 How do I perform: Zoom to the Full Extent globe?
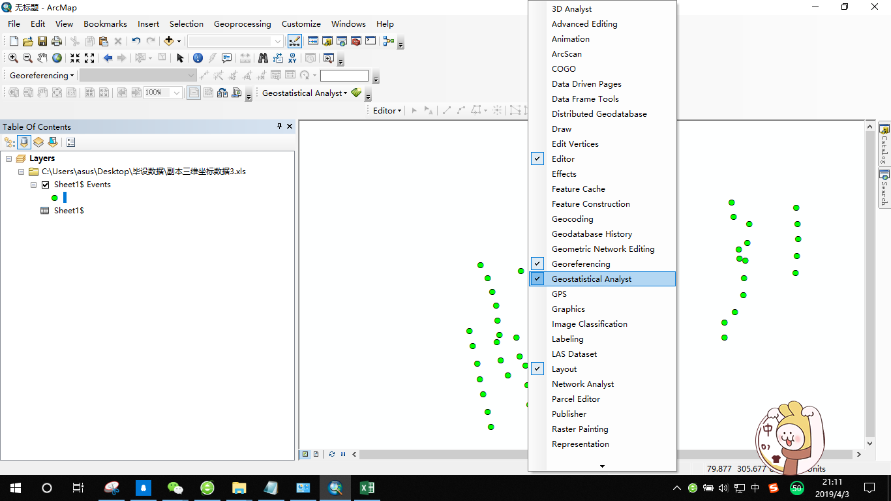pos(57,58)
